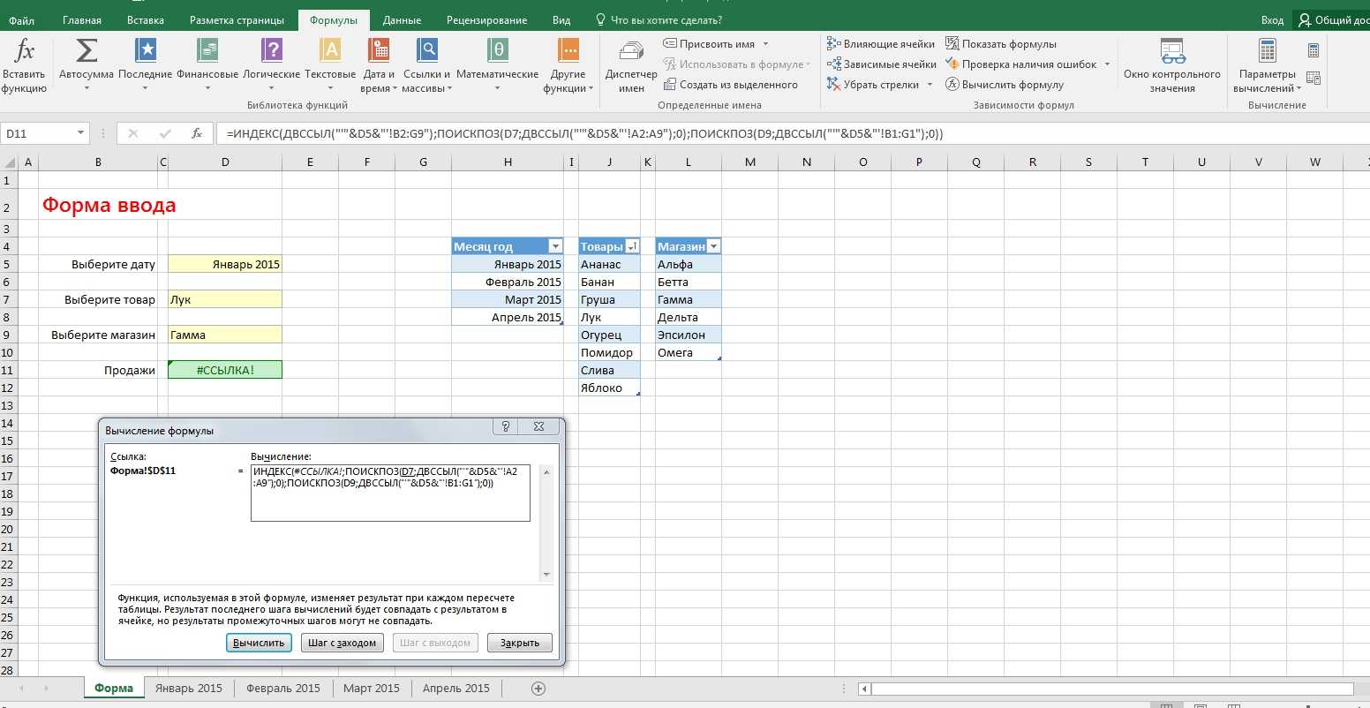Click the help question mark in dialog

point(506,427)
